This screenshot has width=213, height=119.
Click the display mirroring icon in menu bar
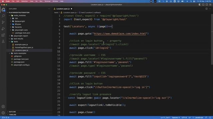178,1
